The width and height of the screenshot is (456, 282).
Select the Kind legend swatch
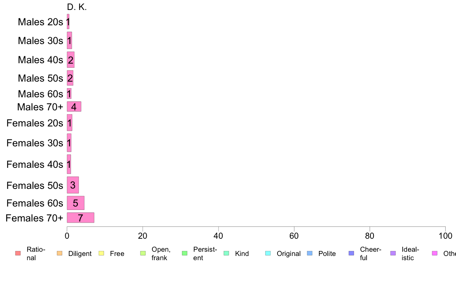226,253
